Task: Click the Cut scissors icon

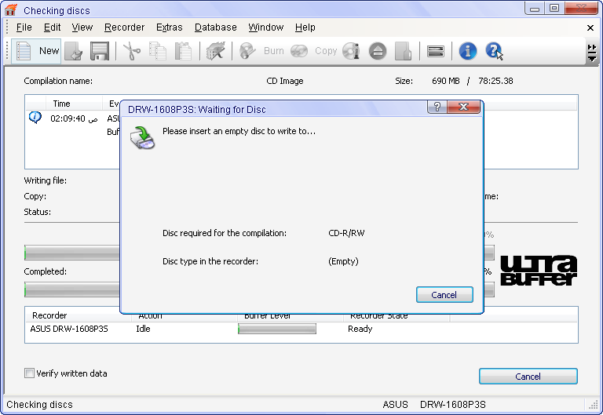Action: click(x=132, y=51)
